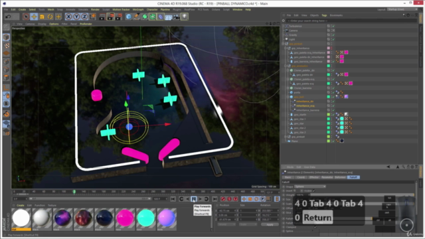This screenshot has height=239, width=425.
Task: Pause playback with the highlighted play button
Action: [194, 199]
